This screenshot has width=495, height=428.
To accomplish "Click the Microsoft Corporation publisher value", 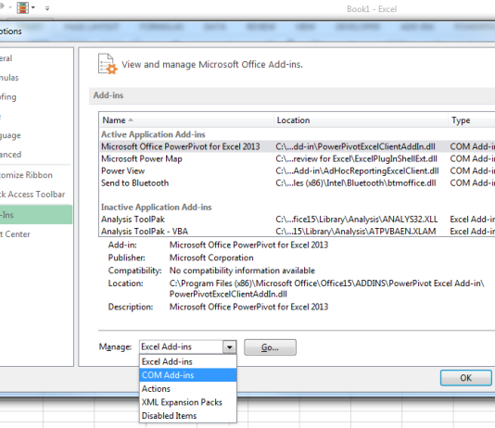I will click(211, 258).
